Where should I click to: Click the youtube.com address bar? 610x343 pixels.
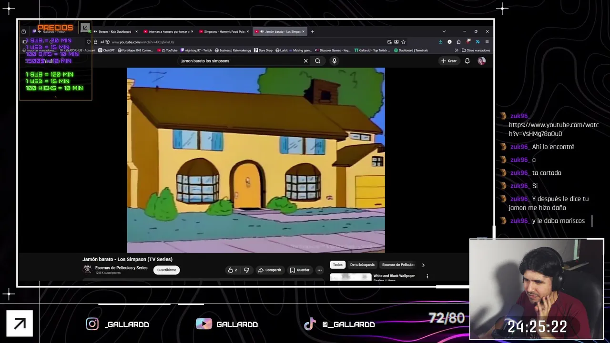point(248,42)
